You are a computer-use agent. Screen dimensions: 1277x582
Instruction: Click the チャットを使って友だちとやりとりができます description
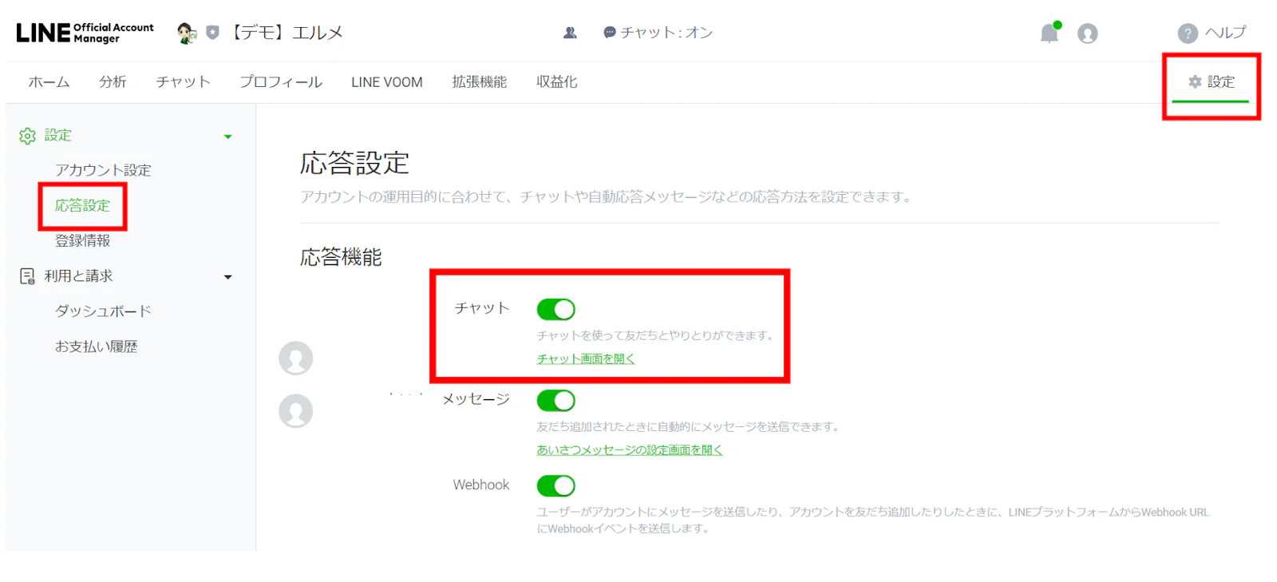656,335
